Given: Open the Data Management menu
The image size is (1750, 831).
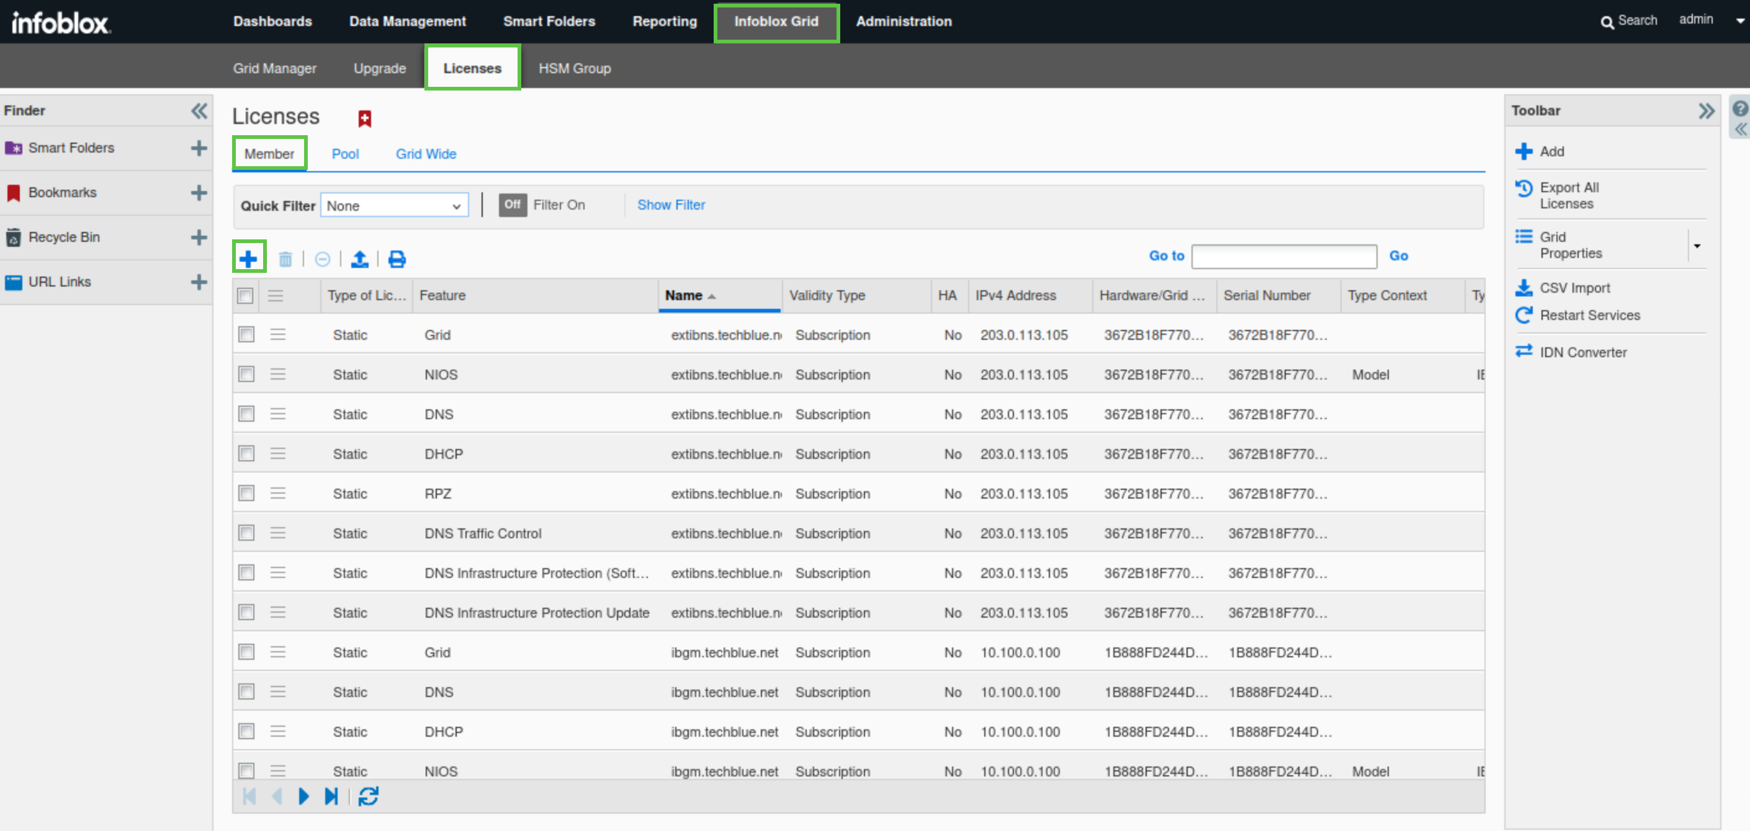Looking at the screenshot, I should tap(408, 22).
